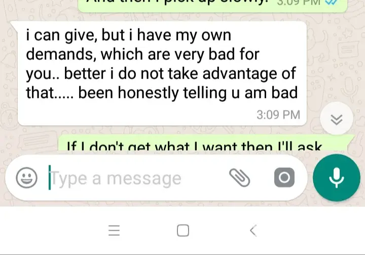The height and width of the screenshot is (255, 365).
Task: Select the received message starting 'i can give'
Action: (x=162, y=74)
